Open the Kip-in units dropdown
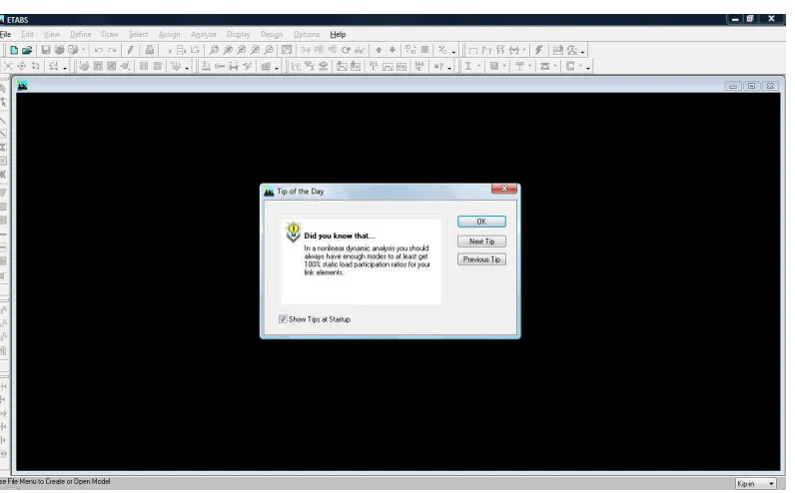The image size is (795, 493). (x=771, y=483)
